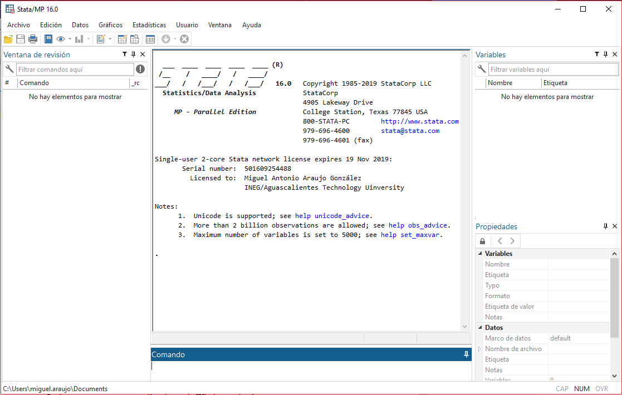This screenshot has height=395, width=622.
Task: Open the Ayuda menu
Action: point(252,25)
